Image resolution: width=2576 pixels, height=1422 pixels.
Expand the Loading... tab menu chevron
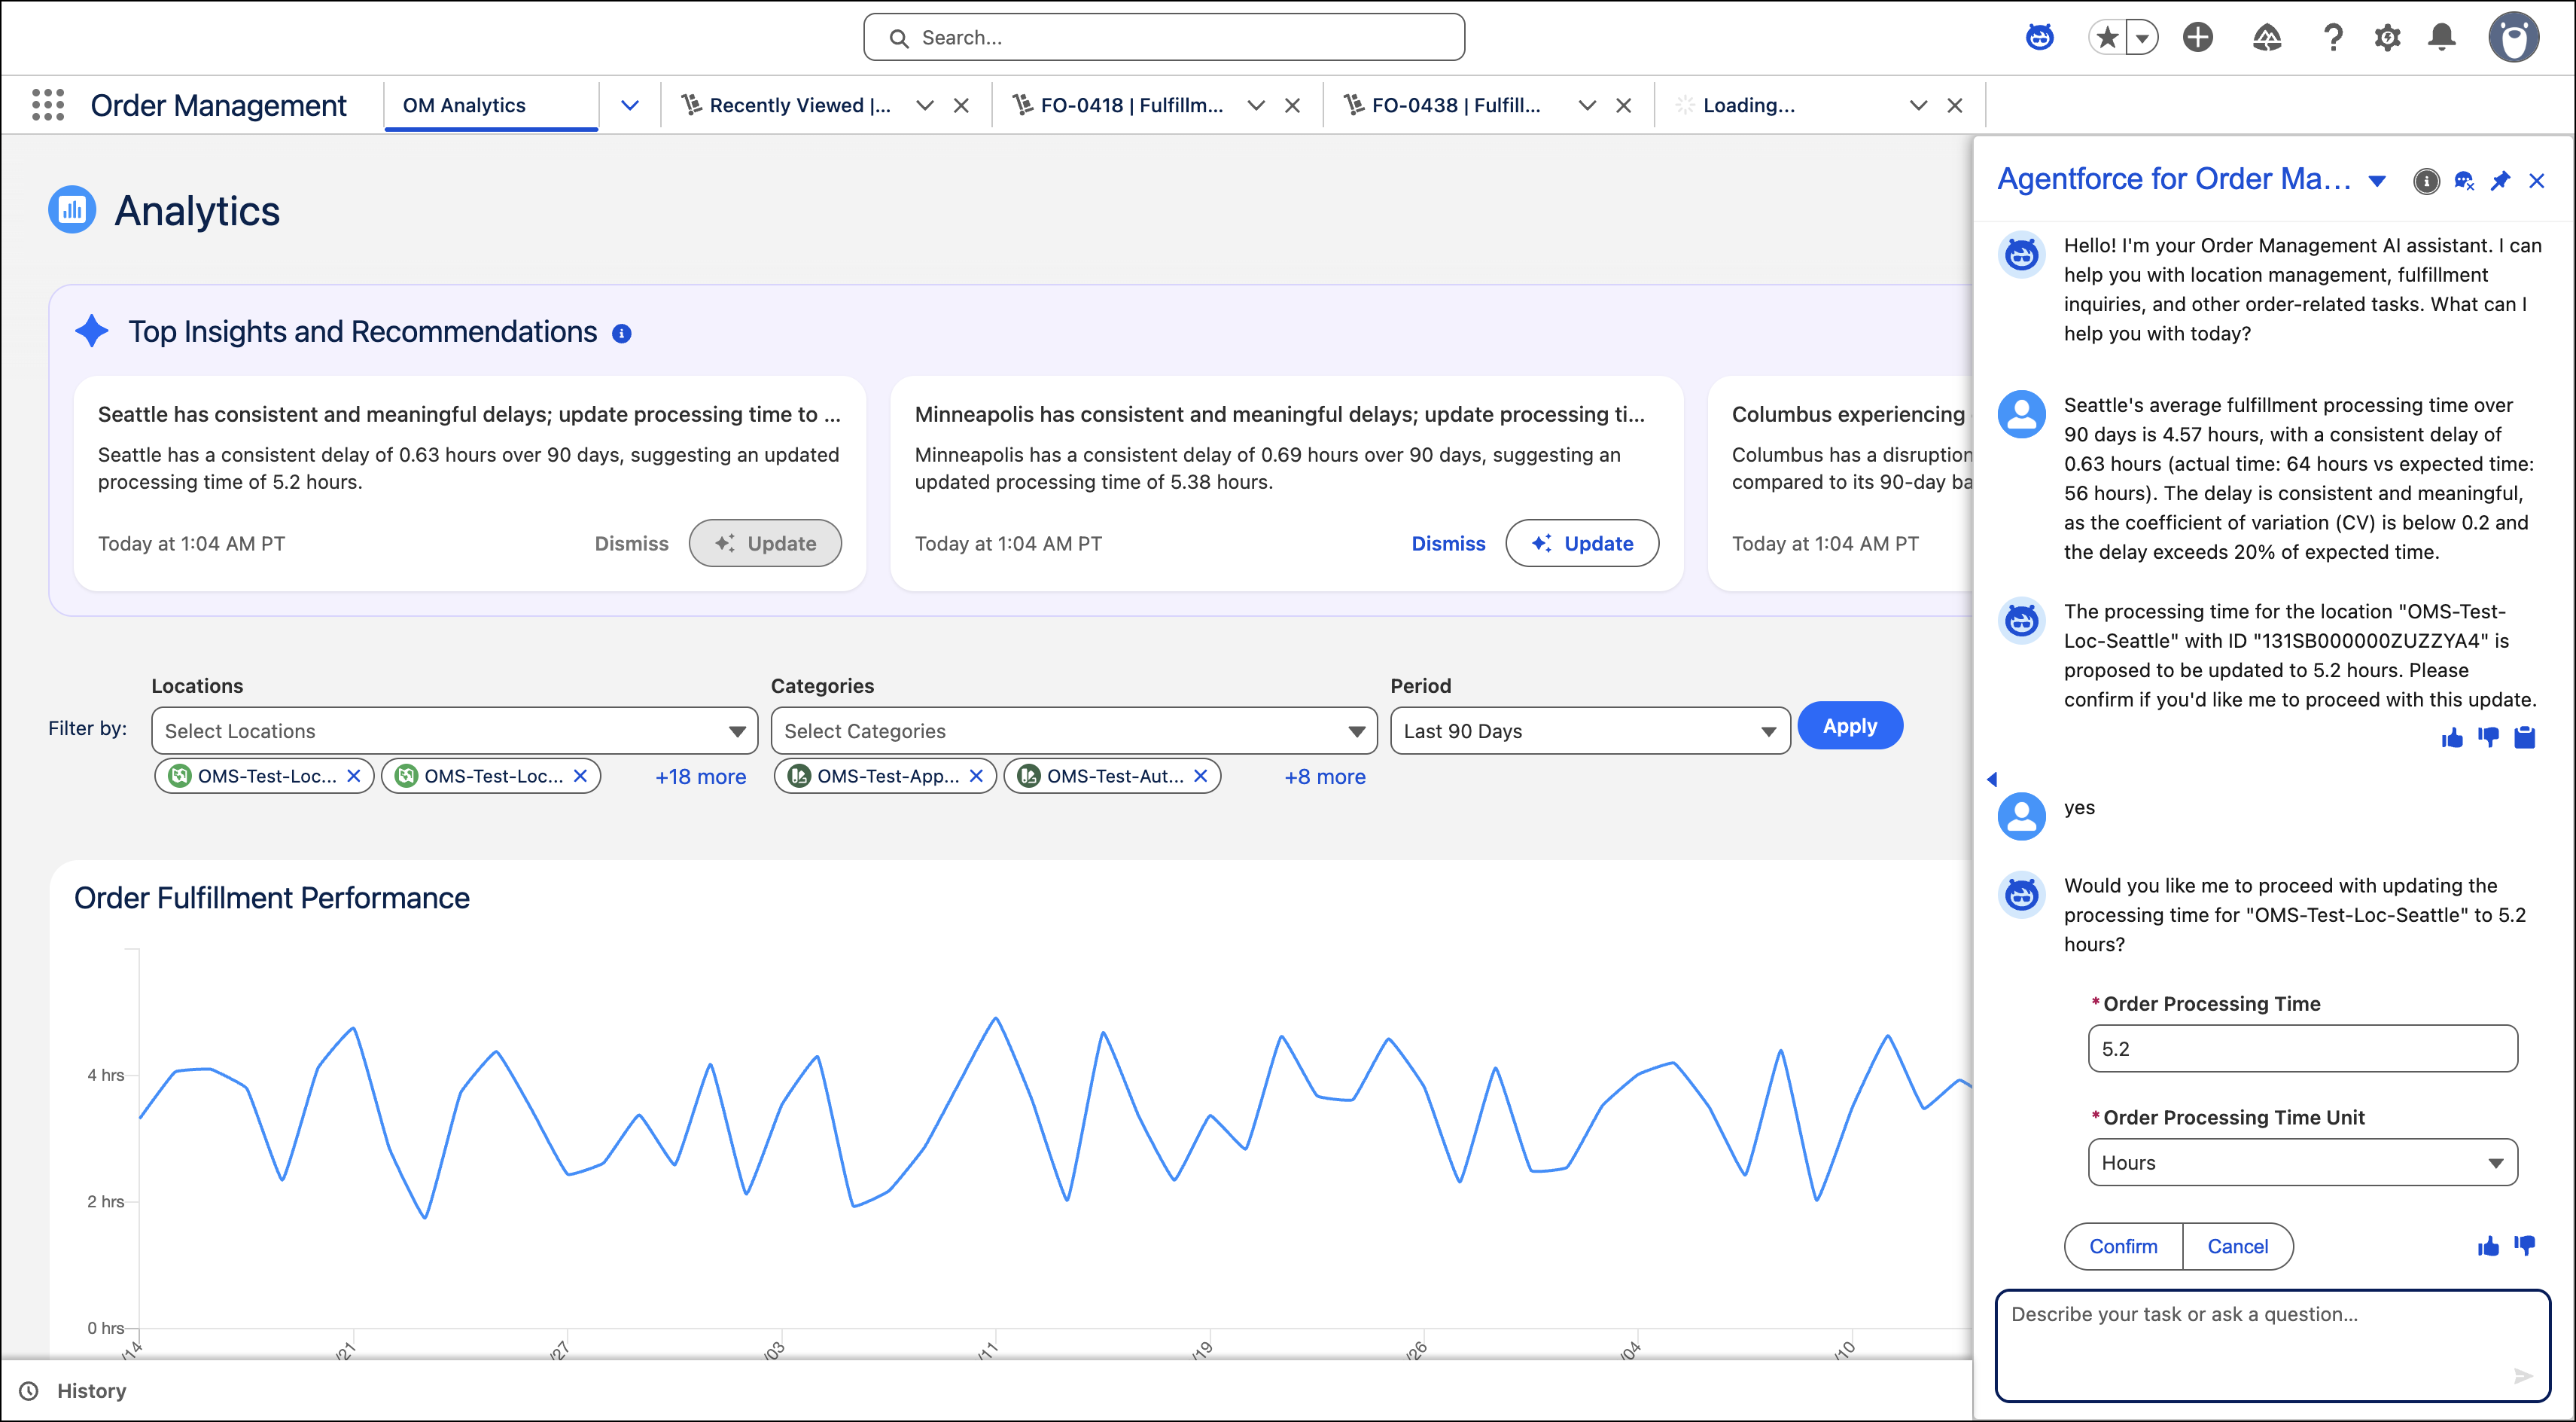click(x=1918, y=105)
